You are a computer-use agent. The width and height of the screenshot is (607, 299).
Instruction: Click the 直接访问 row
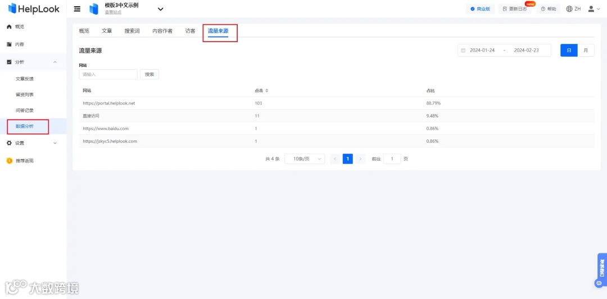click(337, 116)
